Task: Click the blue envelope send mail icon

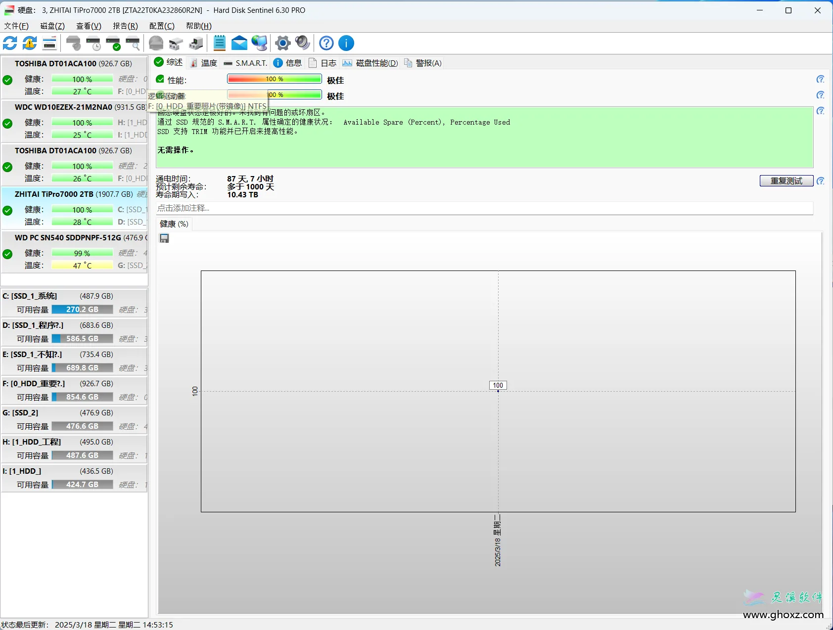Action: (x=239, y=43)
